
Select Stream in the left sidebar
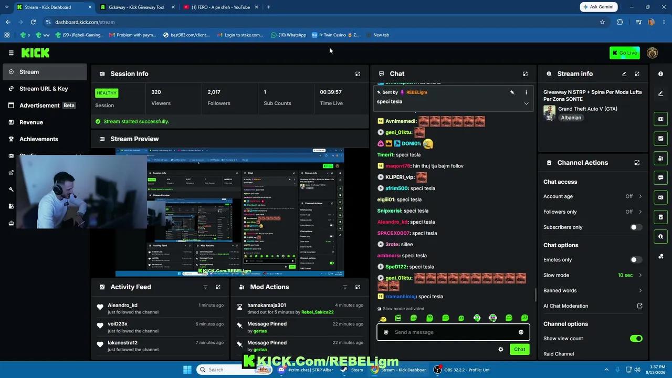(45, 72)
